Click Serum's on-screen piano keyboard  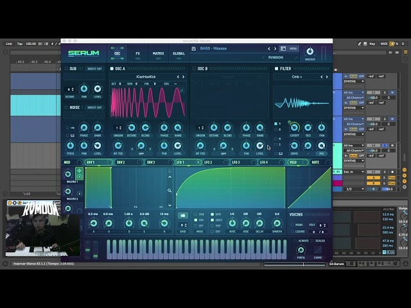point(197,250)
